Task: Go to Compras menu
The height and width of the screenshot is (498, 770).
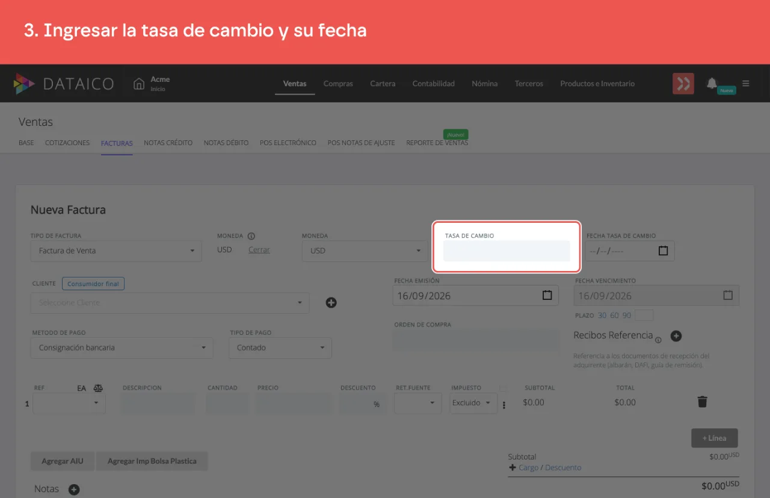Action: [338, 84]
